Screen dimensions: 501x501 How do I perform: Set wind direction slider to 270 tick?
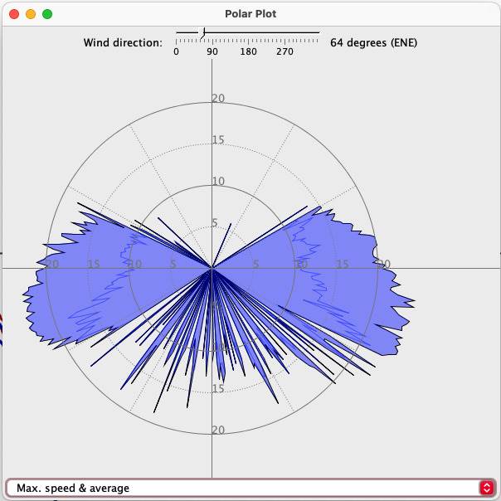click(285, 33)
